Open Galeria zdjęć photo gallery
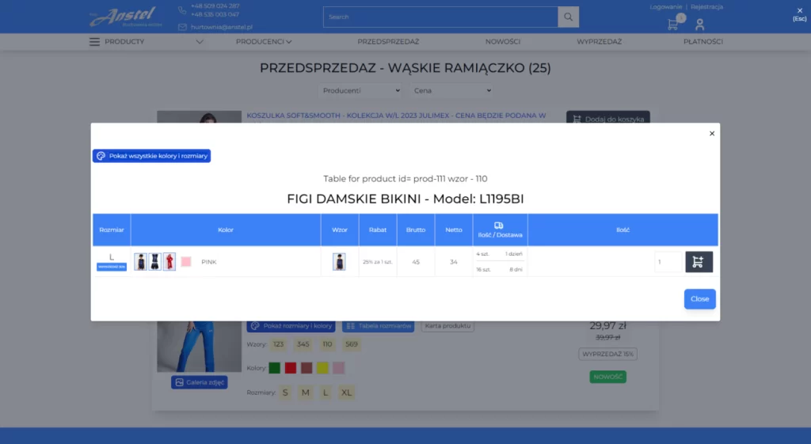811x444 pixels. 199,382
